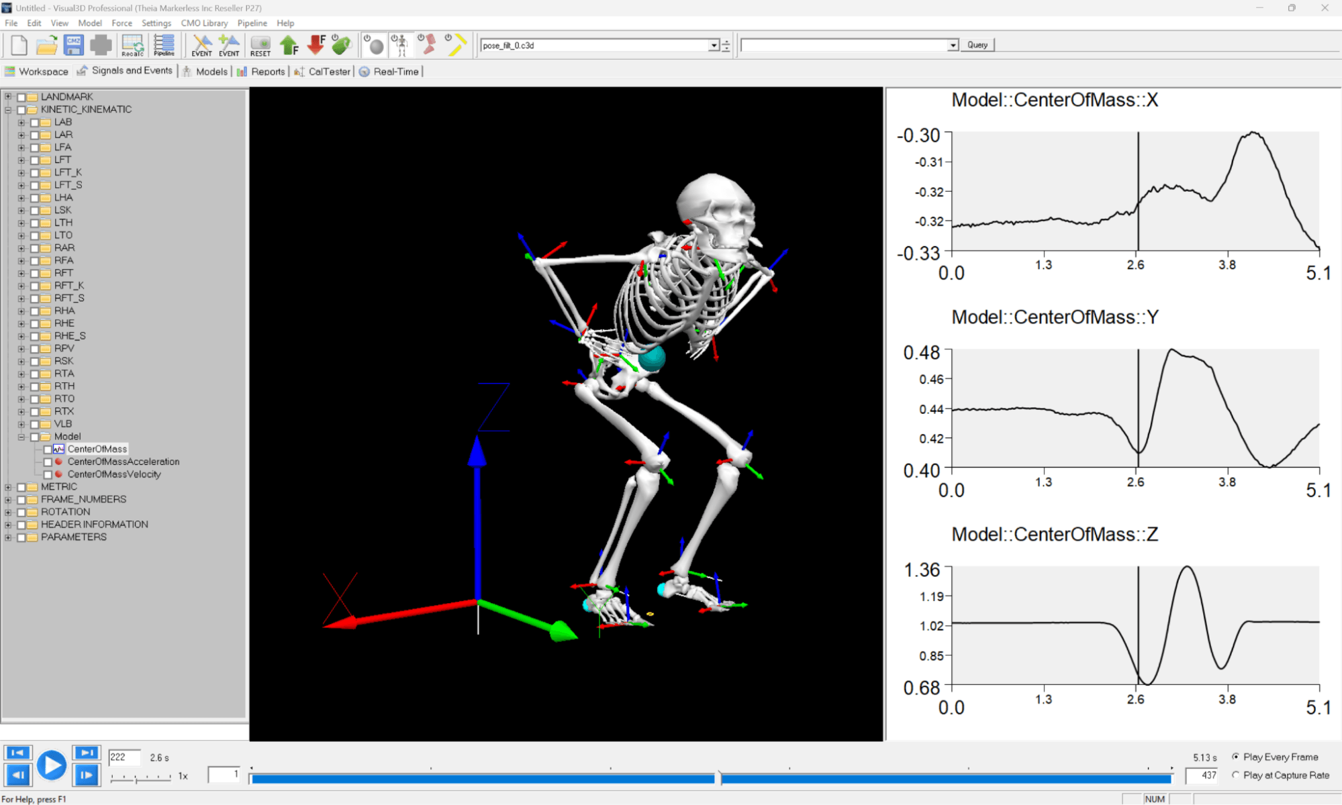
Task: Select the Play Every Frame radio button
Action: click(x=1235, y=757)
